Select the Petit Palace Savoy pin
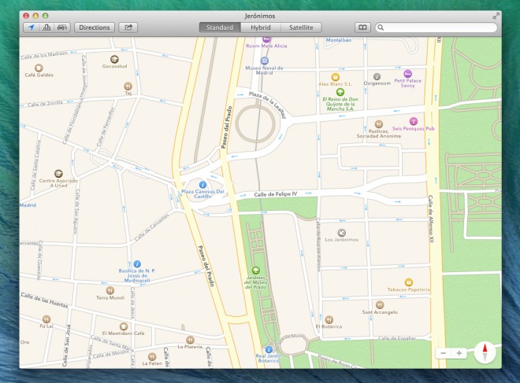The width and height of the screenshot is (520, 383). click(x=407, y=73)
